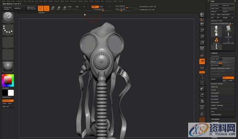
Task: Click the LightBox button
Action: [19, 8]
